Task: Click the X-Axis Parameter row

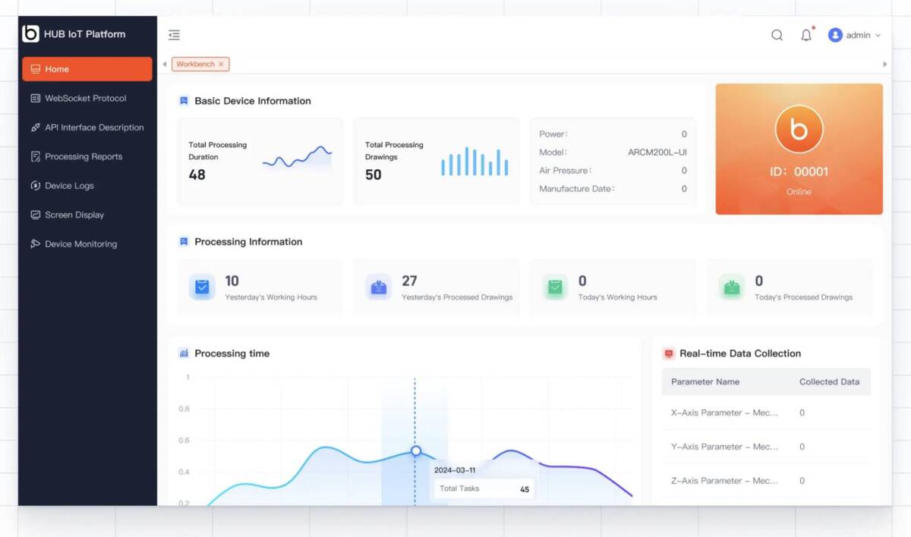Action: pos(766,413)
